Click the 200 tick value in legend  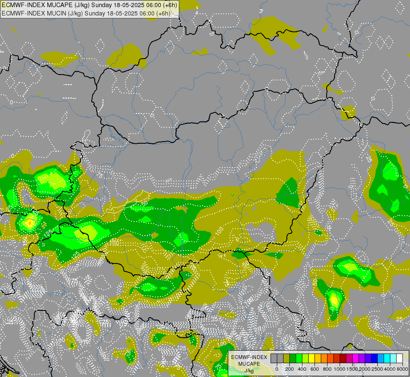pyautogui.click(x=289, y=369)
